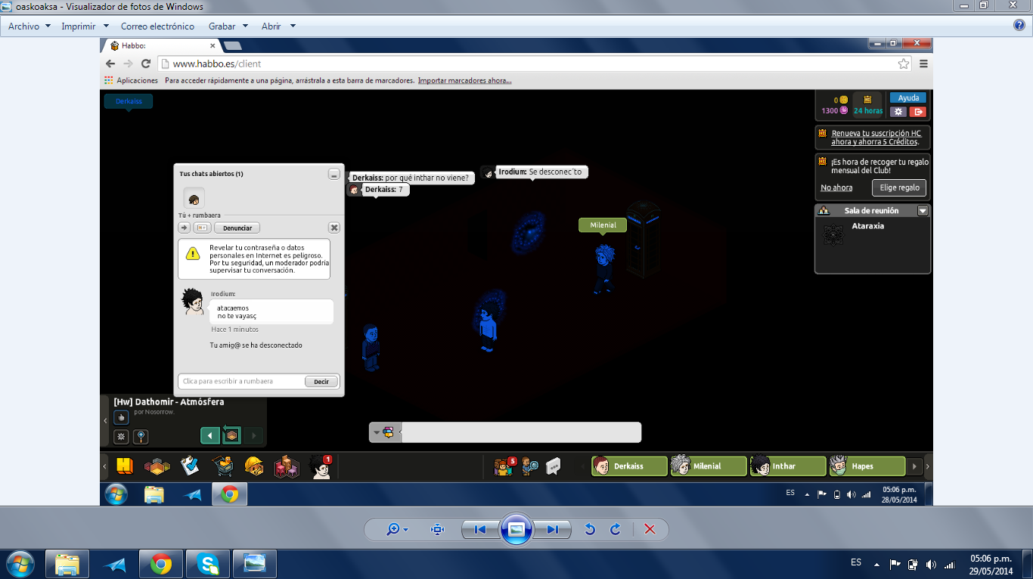
Task: Click the Elige regalo button
Action: tap(899, 187)
